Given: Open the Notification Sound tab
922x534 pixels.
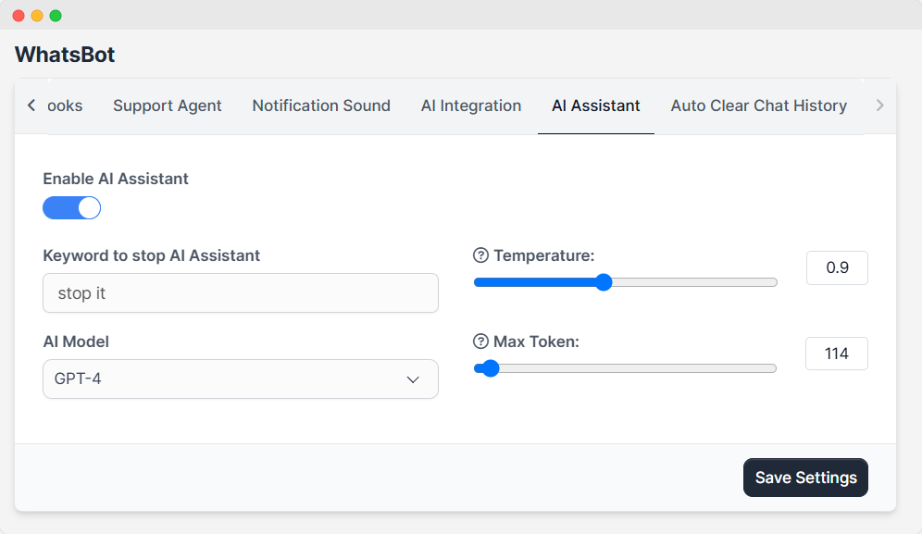Looking at the screenshot, I should [321, 106].
